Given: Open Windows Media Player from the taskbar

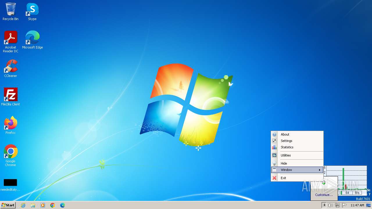Looking at the screenshot, I should click(43, 205).
